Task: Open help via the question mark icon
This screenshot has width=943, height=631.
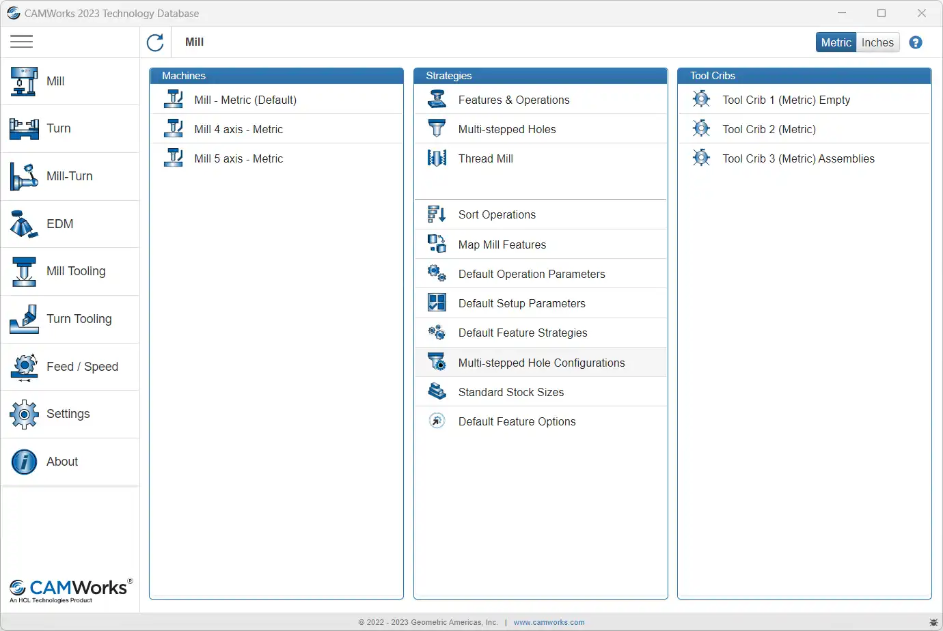Action: (916, 42)
